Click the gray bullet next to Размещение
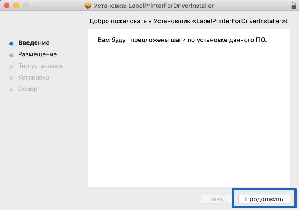The width and height of the screenshot is (299, 210). (x=11, y=55)
